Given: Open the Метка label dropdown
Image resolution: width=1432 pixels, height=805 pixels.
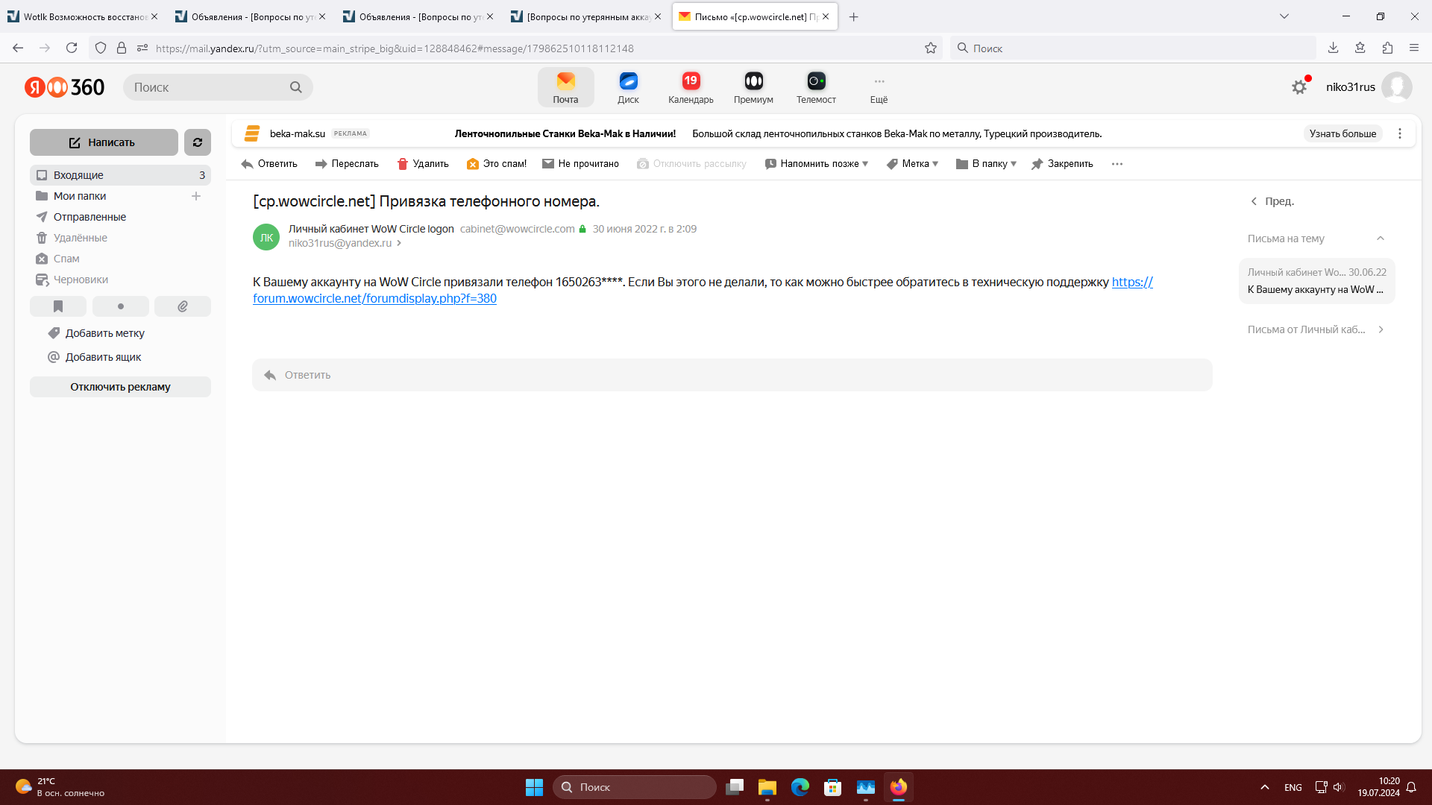Looking at the screenshot, I should coord(913,164).
